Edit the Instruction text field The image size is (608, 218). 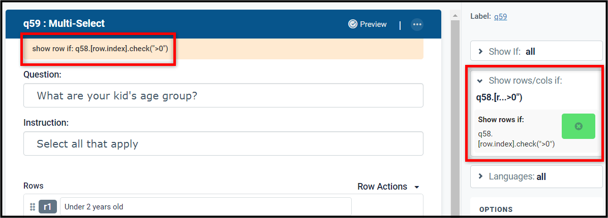(223, 144)
